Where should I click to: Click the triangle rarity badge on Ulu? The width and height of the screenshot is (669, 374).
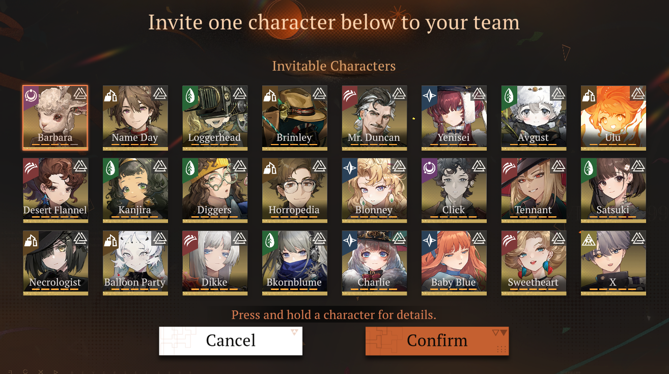click(x=638, y=94)
